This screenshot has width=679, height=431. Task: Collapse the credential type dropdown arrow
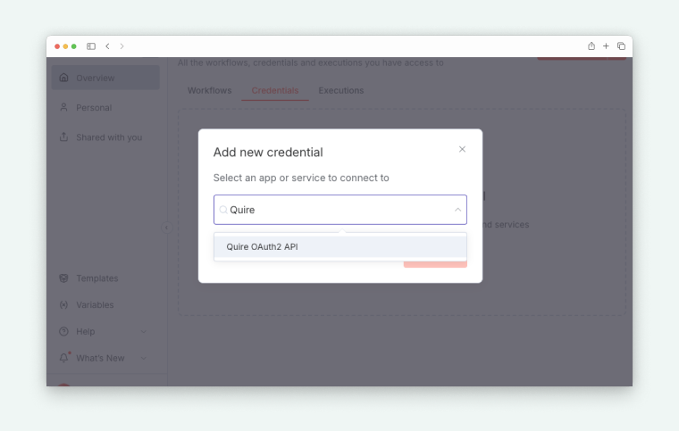tap(457, 210)
